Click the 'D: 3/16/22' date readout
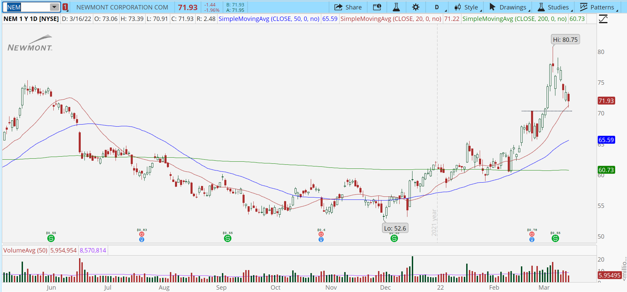The height and width of the screenshot is (292, 627). click(x=77, y=19)
